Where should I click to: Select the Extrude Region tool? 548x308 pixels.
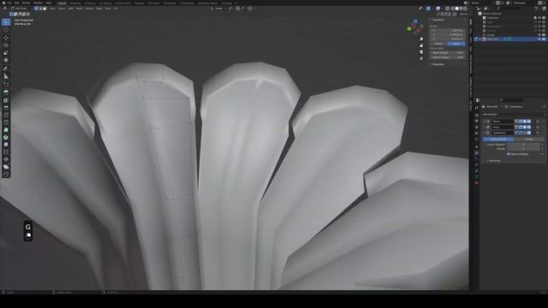click(x=6, y=92)
